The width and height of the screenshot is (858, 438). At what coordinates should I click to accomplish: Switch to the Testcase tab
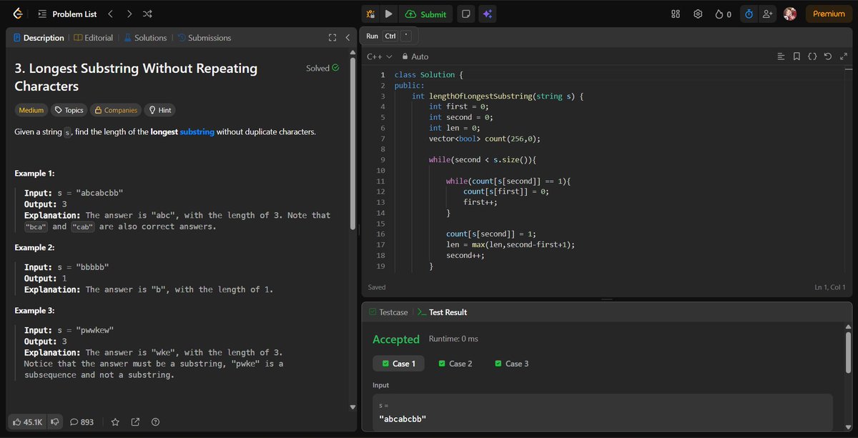pyautogui.click(x=388, y=312)
